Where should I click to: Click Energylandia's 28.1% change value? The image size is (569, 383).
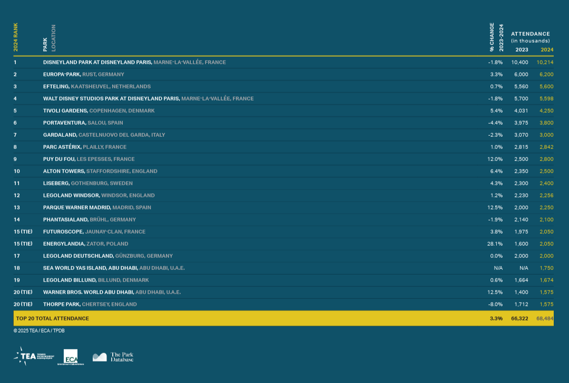(495, 244)
